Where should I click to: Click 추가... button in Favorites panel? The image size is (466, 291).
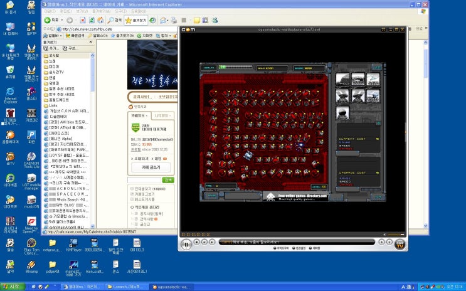point(51,48)
